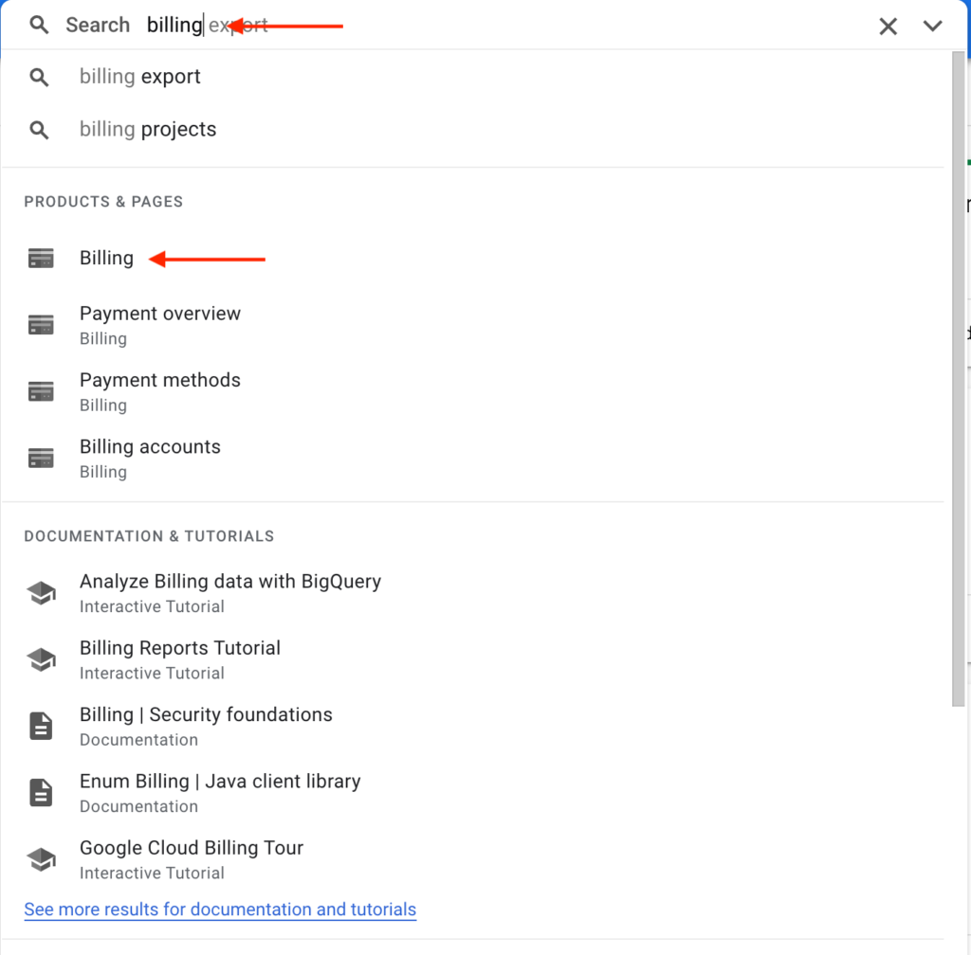Screen dimensions: 971x955
Task: Select the 'billing export' search suggestion
Action: 472,77
